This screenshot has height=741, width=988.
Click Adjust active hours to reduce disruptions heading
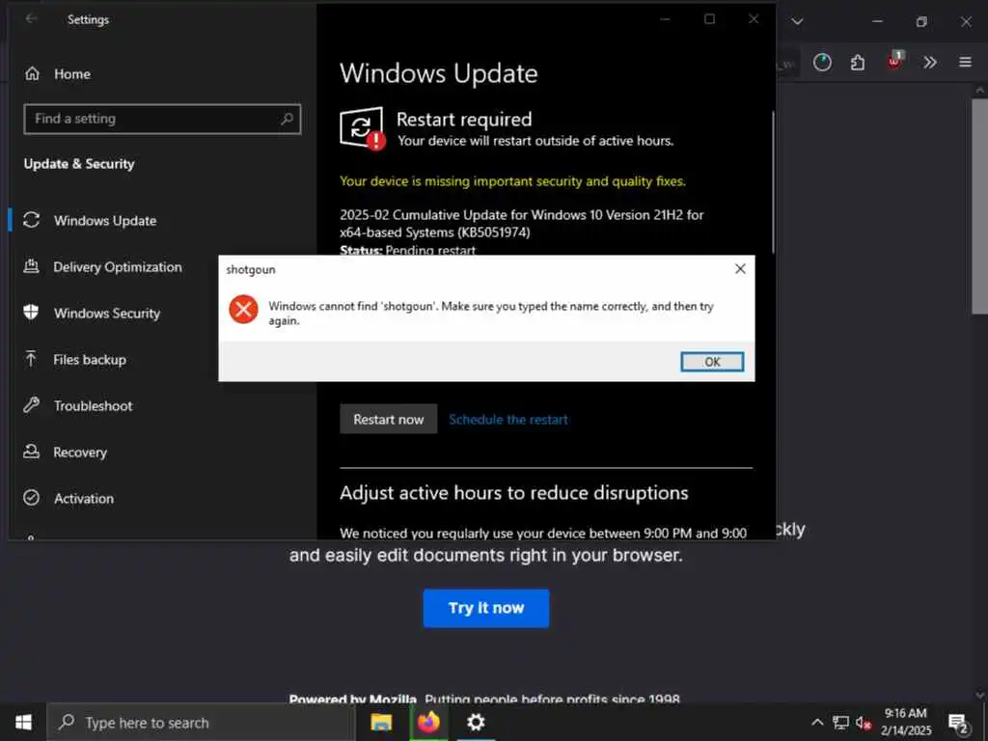(513, 493)
